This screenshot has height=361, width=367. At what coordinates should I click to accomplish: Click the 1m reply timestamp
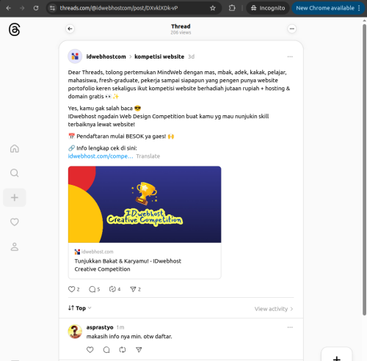pyautogui.click(x=120, y=327)
